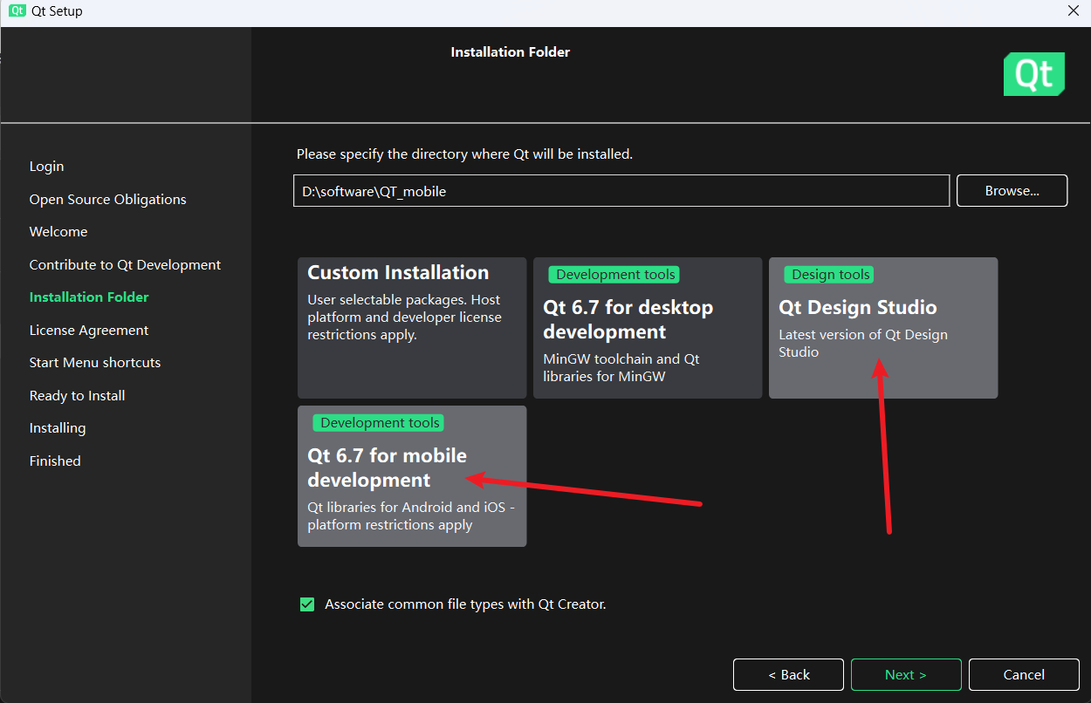The width and height of the screenshot is (1091, 703).
Task: Go to License Agreement step
Action: pos(89,331)
